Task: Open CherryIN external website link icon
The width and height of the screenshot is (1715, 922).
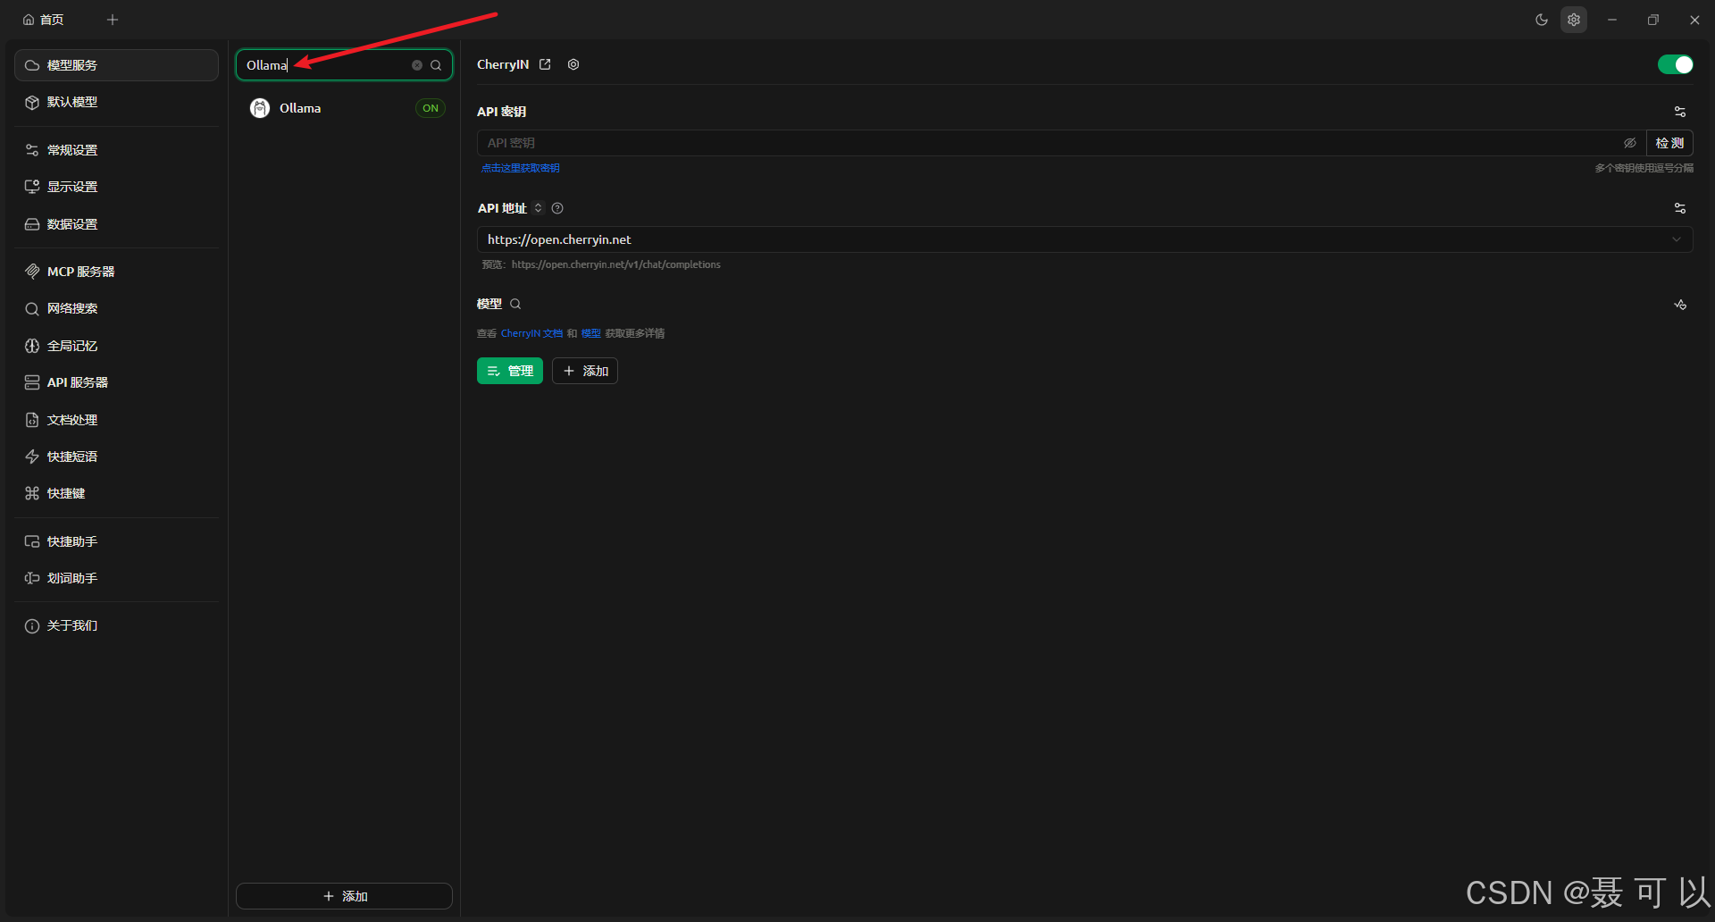Action: 545,64
